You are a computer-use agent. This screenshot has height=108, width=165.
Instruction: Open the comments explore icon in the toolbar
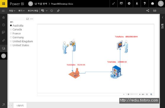(43, 11)
